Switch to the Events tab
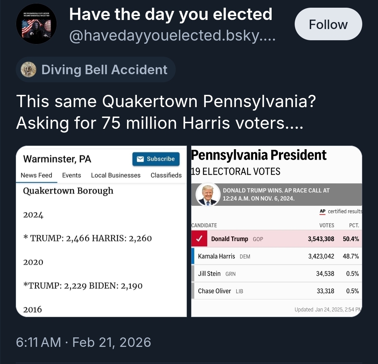378x364 pixels. pos(71,175)
